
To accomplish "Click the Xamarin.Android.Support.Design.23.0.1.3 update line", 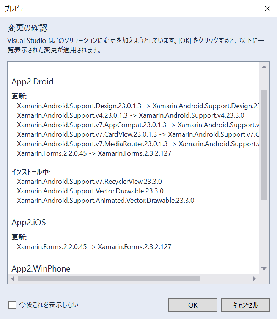I will coord(138,106).
